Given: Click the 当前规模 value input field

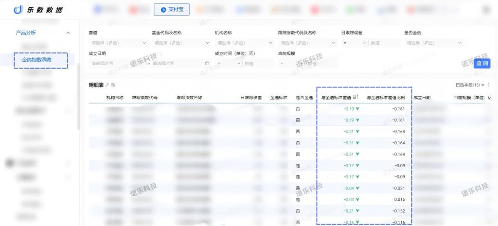Looking at the screenshot, I should 320,64.
